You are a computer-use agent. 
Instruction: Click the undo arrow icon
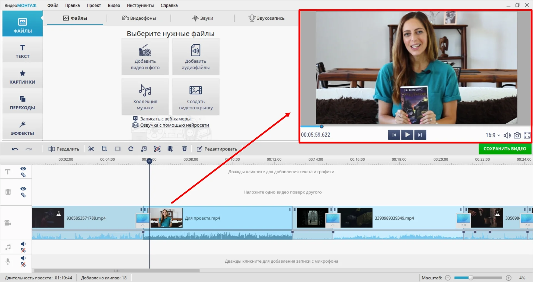15,149
